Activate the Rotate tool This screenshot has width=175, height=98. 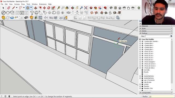pyautogui.click(x=49, y=8)
